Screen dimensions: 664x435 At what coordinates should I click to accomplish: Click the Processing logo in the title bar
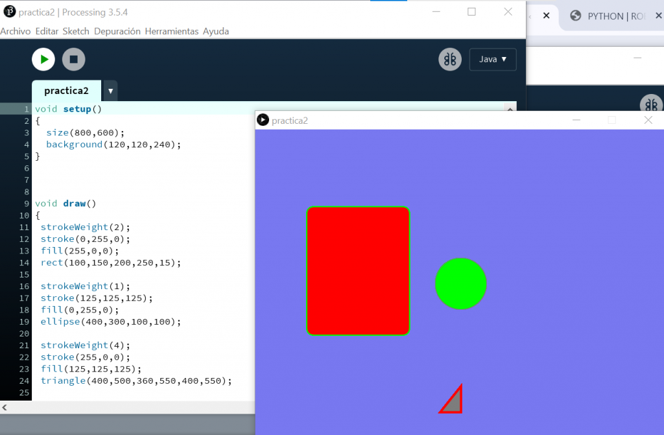click(x=10, y=12)
